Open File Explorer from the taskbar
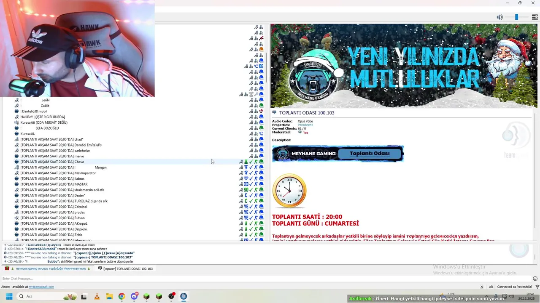Image resolution: width=540 pixels, height=303 pixels. pyautogui.click(x=109, y=296)
